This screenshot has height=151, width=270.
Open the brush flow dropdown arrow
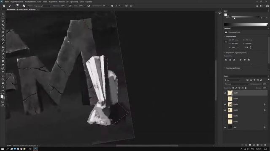tap(84, 6)
